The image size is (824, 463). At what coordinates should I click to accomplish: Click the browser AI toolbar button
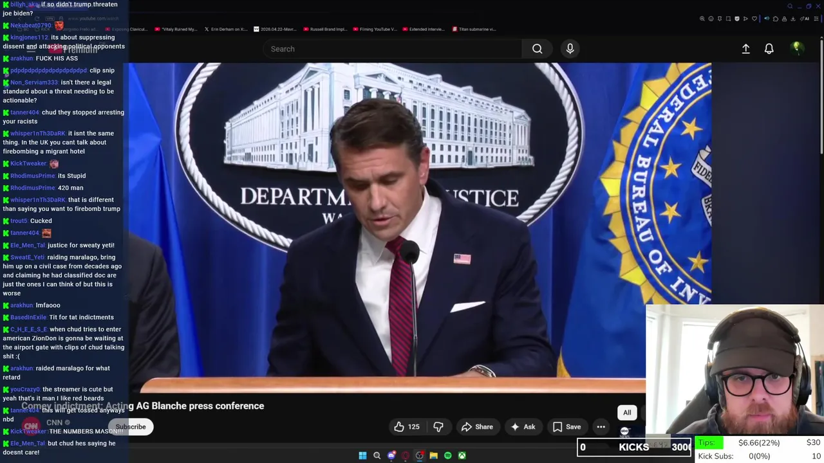805,19
